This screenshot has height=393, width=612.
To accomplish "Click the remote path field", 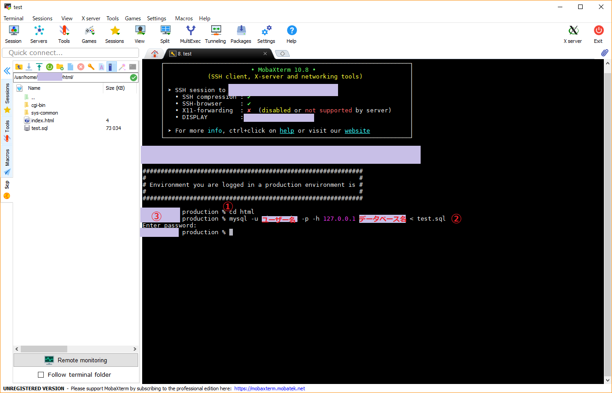I will click(x=71, y=78).
